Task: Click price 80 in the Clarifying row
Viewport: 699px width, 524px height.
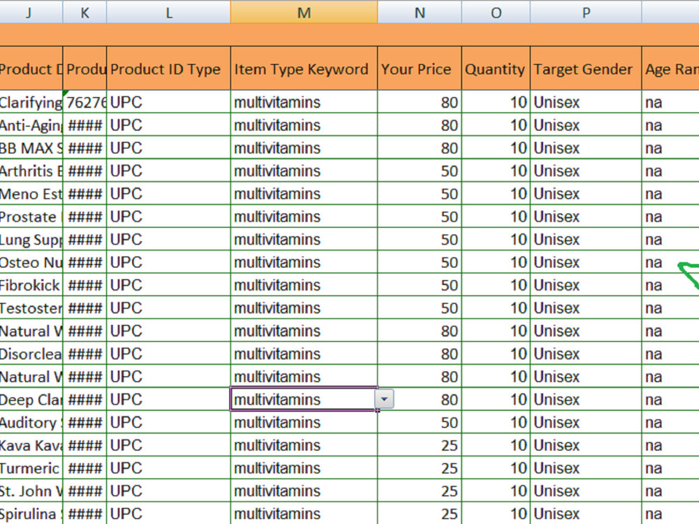Action: click(x=419, y=102)
